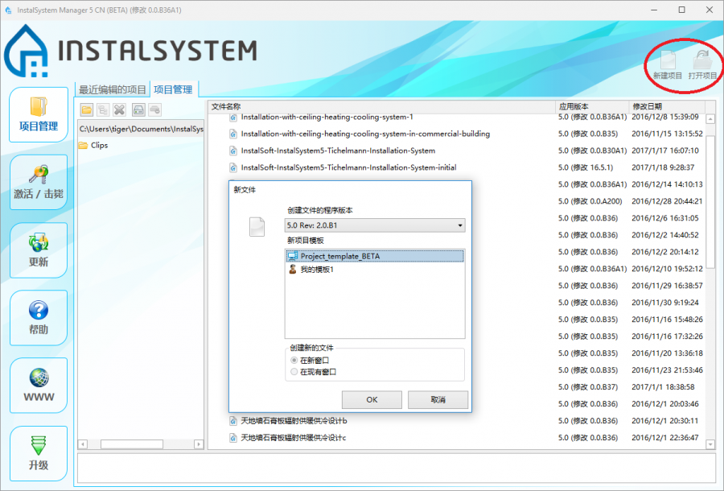Click the WWW globe sidebar icon
Image resolution: width=724 pixels, height=491 pixels.
tap(39, 386)
